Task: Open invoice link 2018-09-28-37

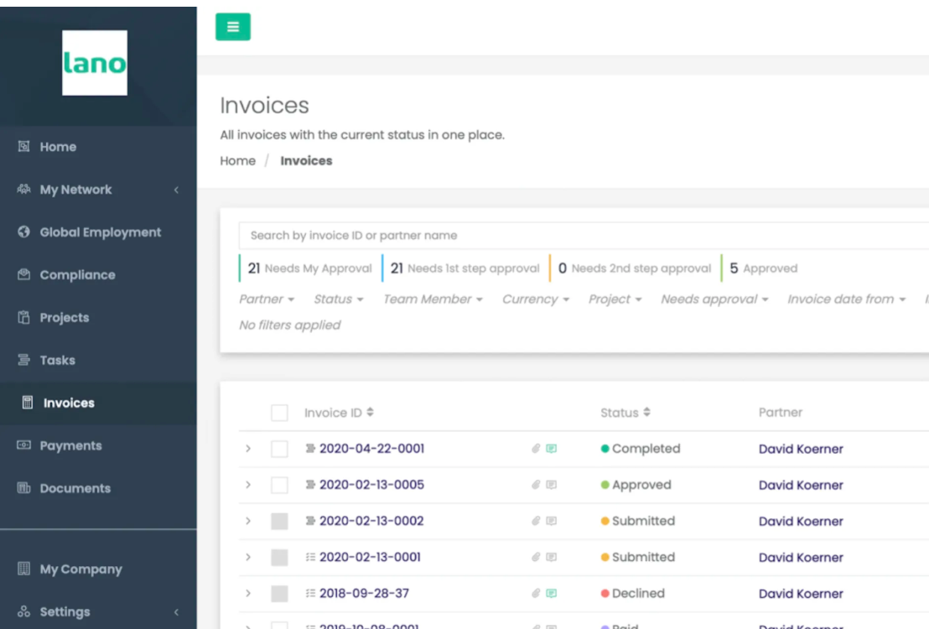Action: [x=364, y=594]
